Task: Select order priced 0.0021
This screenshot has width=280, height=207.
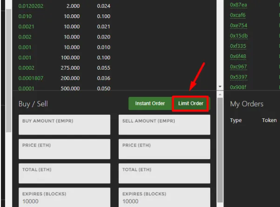Action: (x=26, y=27)
